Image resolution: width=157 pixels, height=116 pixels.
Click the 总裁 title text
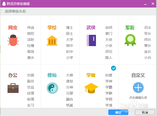tap(31, 75)
